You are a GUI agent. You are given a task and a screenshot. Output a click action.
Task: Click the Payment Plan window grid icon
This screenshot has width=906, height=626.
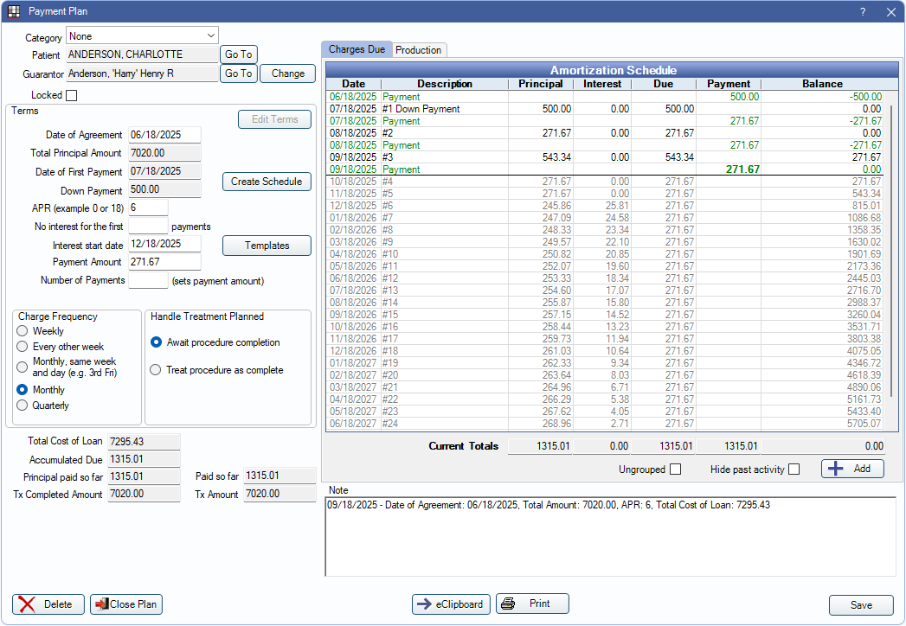point(13,11)
